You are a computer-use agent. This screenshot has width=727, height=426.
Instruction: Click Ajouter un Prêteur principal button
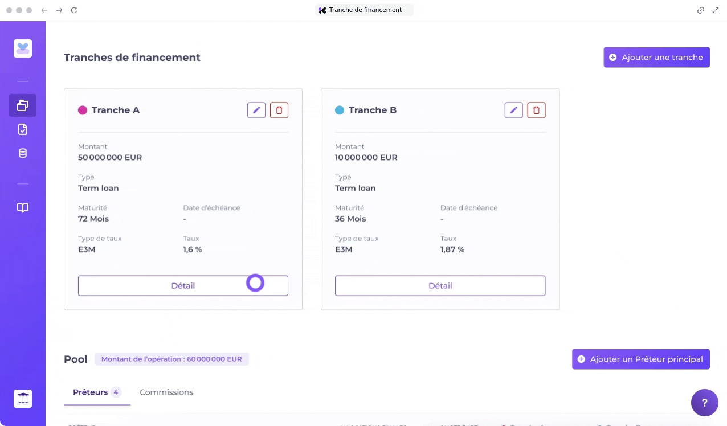pos(640,359)
